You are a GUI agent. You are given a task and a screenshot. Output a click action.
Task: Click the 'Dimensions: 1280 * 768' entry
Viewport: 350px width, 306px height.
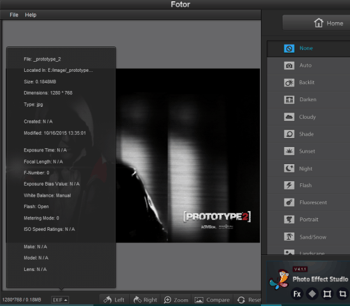coord(48,93)
